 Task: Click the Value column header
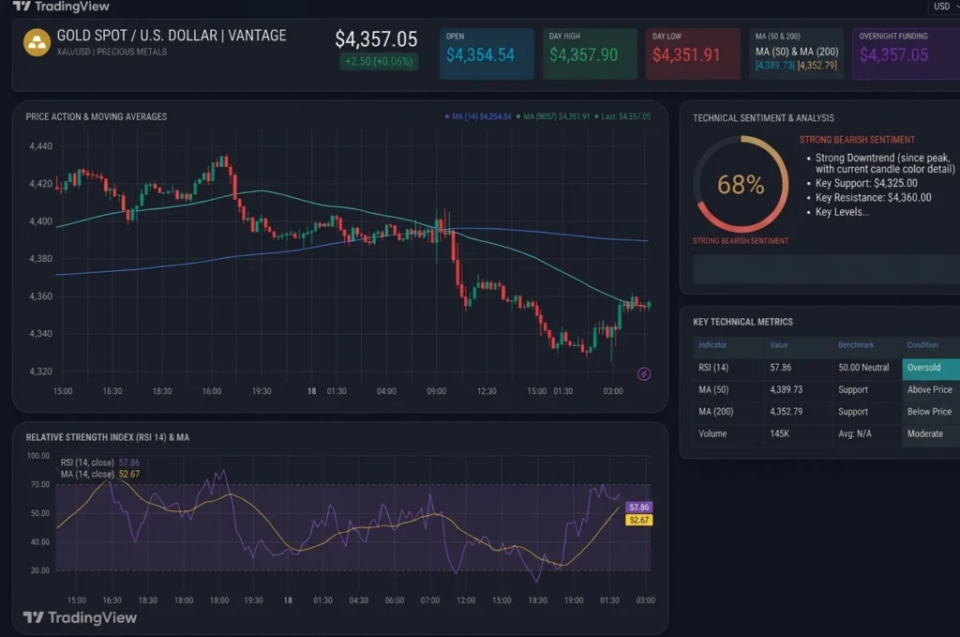coord(779,345)
